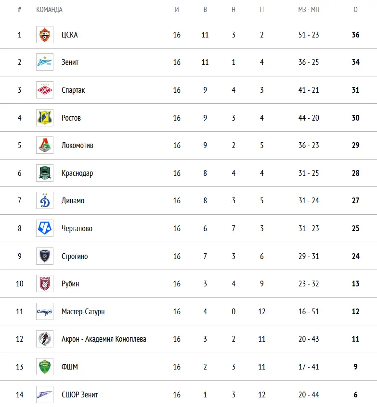Open the Зенит team logo
Screen dimensions: 377x407
(45, 62)
